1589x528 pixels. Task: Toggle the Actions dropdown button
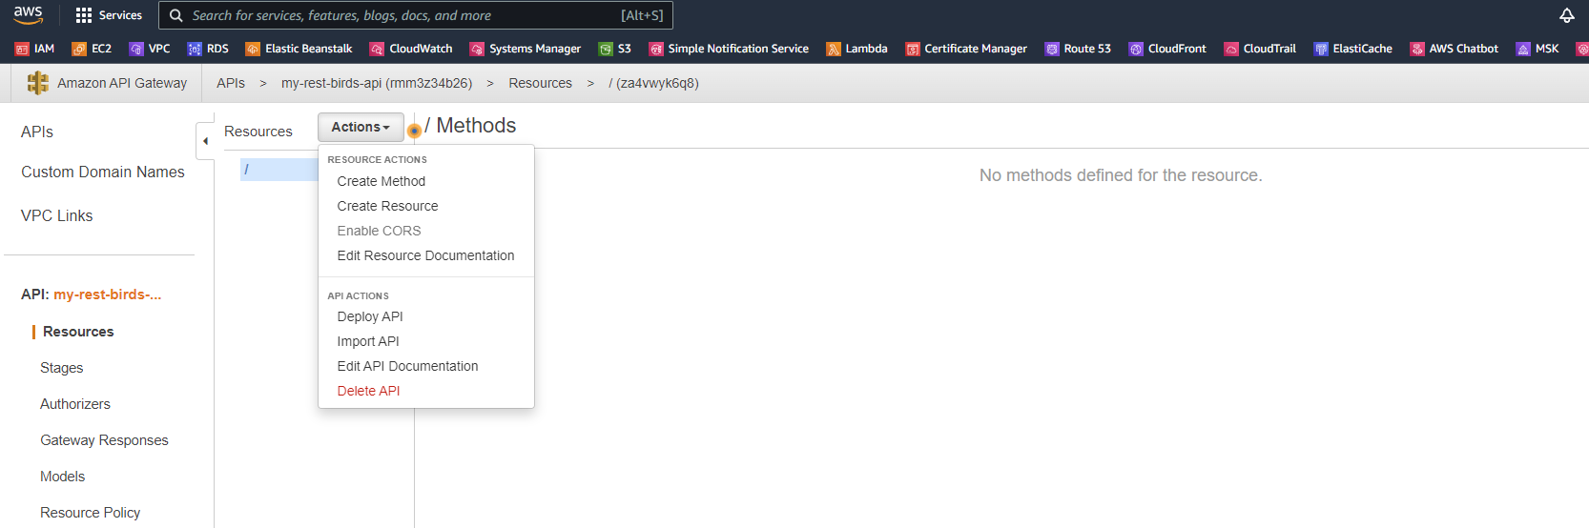pos(361,127)
